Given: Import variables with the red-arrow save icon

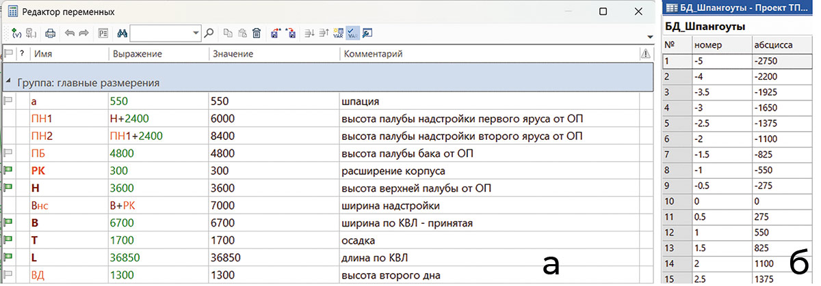Looking at the screenshot, I should [x=275, y=33].
